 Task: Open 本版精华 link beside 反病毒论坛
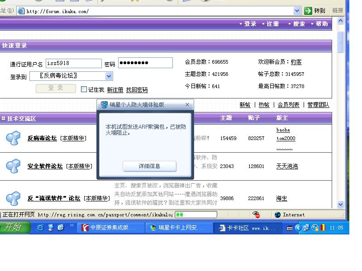coord(73,138)
